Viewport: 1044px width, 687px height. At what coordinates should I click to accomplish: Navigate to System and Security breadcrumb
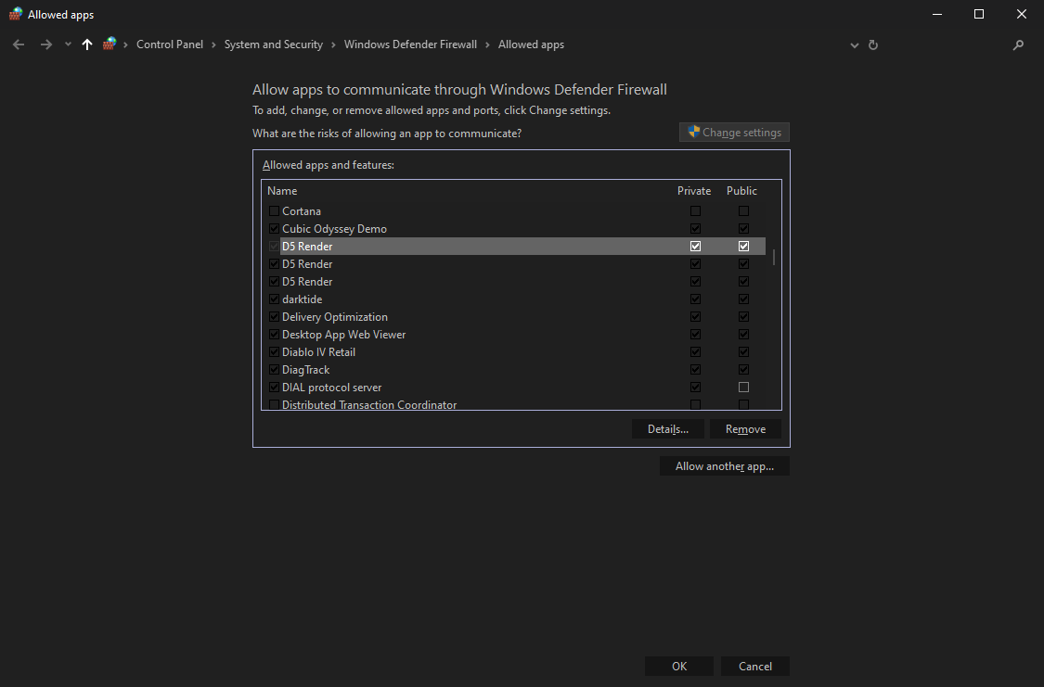[x=274, y=45]
